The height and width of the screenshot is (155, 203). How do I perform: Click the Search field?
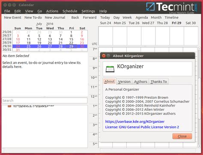pos(45,101)
